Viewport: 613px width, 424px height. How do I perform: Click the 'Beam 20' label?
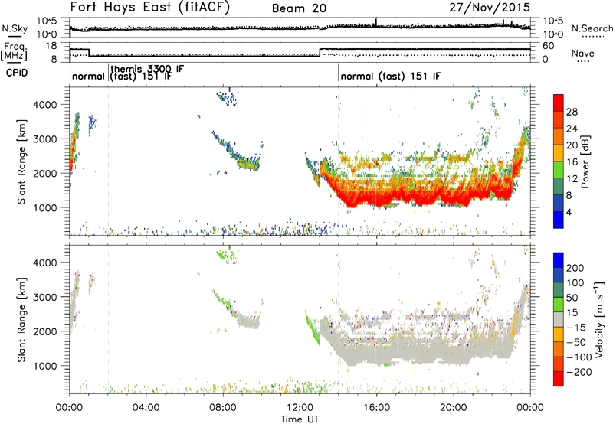(299, 8)
